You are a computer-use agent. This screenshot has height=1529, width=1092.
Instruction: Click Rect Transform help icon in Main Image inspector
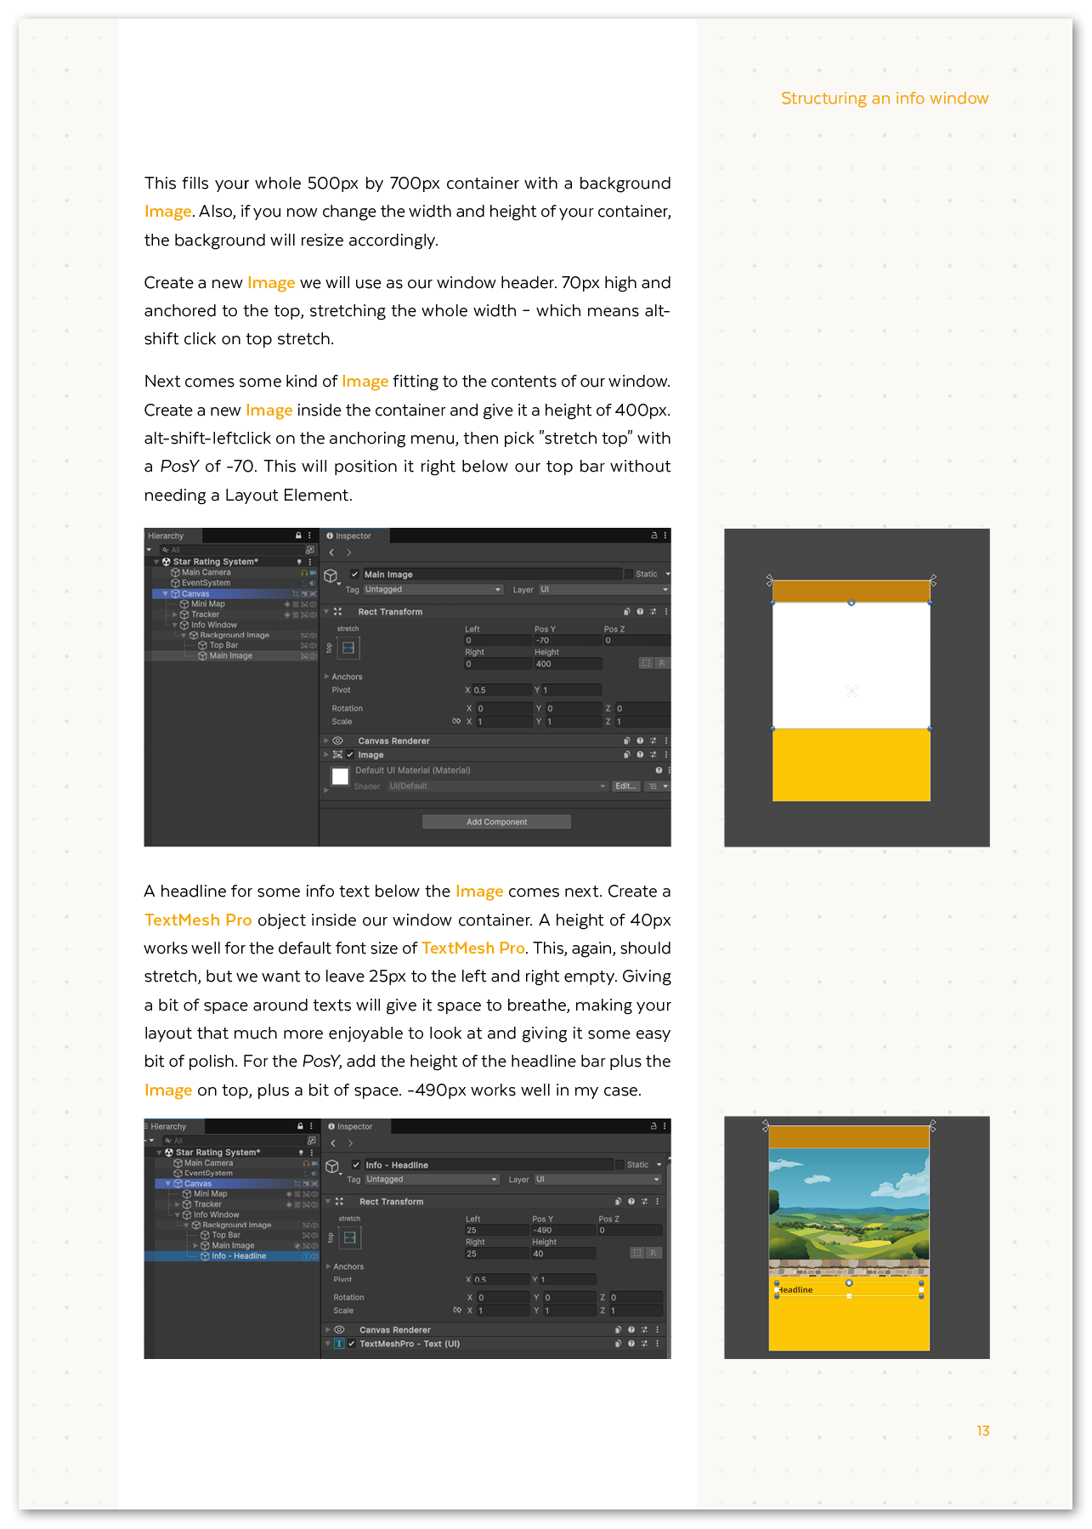pyautogui.click(x=640, y=611)
